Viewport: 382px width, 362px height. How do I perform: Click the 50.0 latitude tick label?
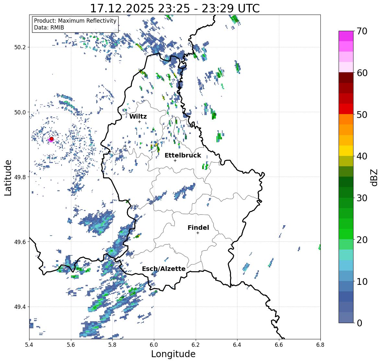tap(20, 112)
